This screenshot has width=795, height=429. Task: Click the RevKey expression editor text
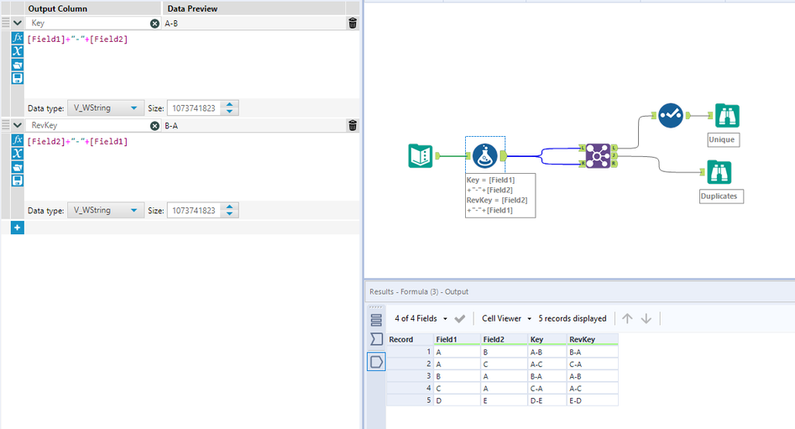pos(77,142)
